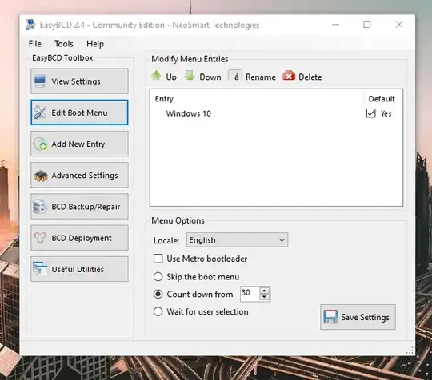The image size is (432, 380).
Task: Move entry using the Down label
Action: click(x=210, y=77)
